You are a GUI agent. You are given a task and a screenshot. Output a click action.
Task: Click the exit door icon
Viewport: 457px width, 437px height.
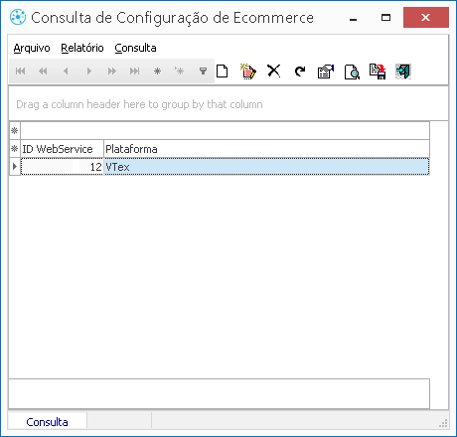(x=403, y=71)
